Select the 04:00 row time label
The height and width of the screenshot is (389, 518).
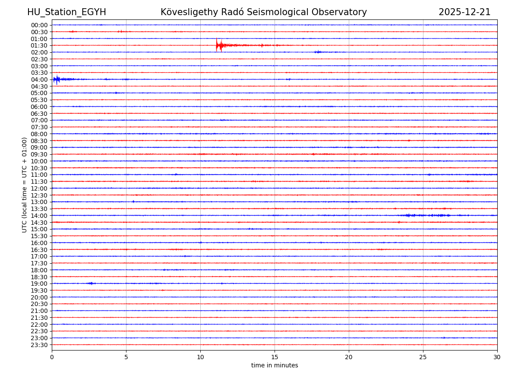pos(39,80)
